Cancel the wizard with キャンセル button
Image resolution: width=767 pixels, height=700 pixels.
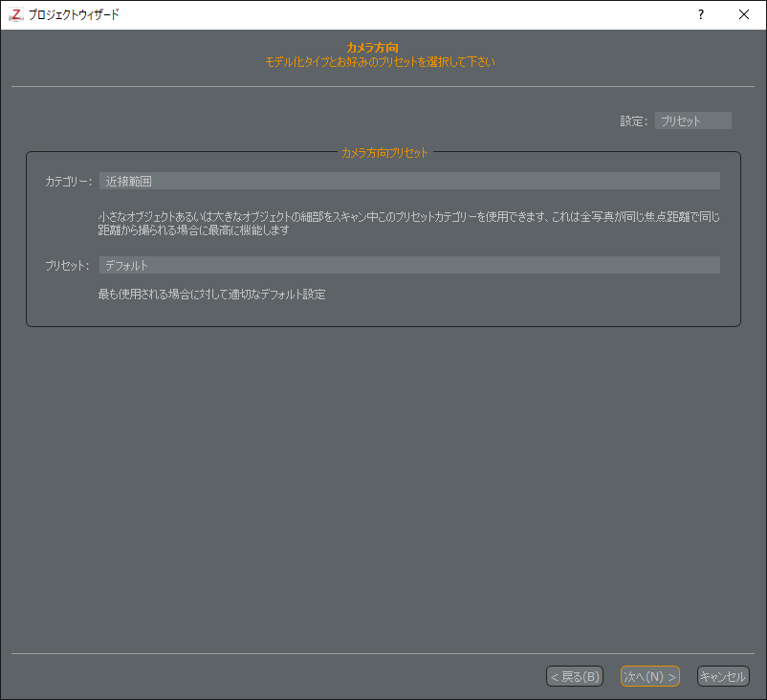723,676
